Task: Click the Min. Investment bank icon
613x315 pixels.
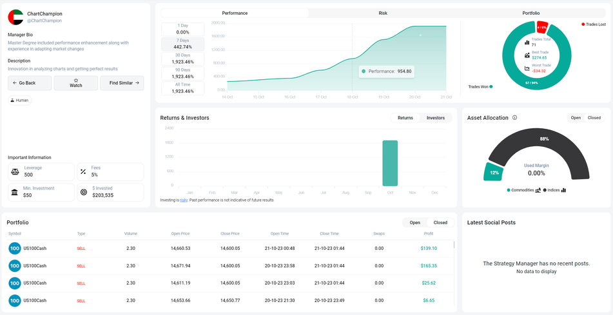Action: coord(15,192)
